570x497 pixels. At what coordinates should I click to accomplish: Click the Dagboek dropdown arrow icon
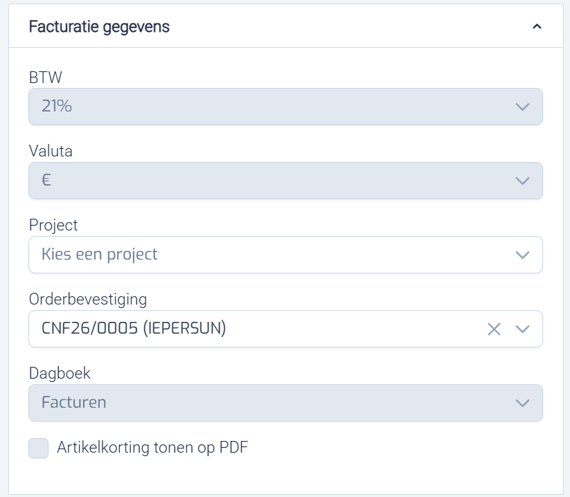click(x=522, y=403)
